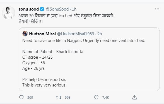Open the @SonuSood handle
This screenshot has height=104, width=164.
(x=57, y=9)
